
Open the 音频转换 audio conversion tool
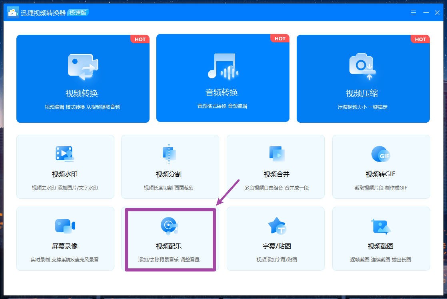coord(223,78)
